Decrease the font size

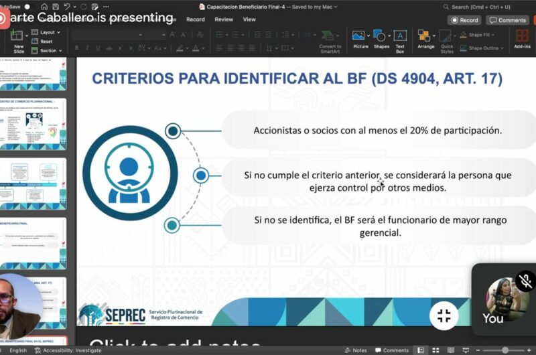(x=184, y=35)
